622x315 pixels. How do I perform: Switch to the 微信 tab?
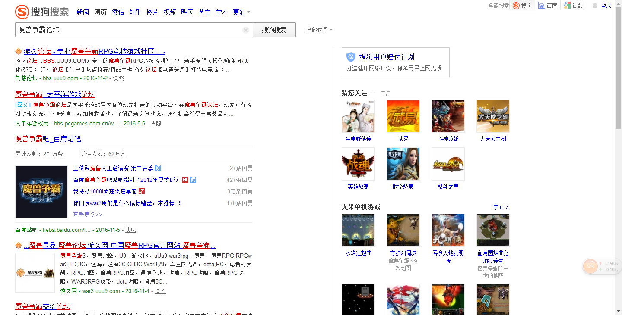tap(118, 12)
